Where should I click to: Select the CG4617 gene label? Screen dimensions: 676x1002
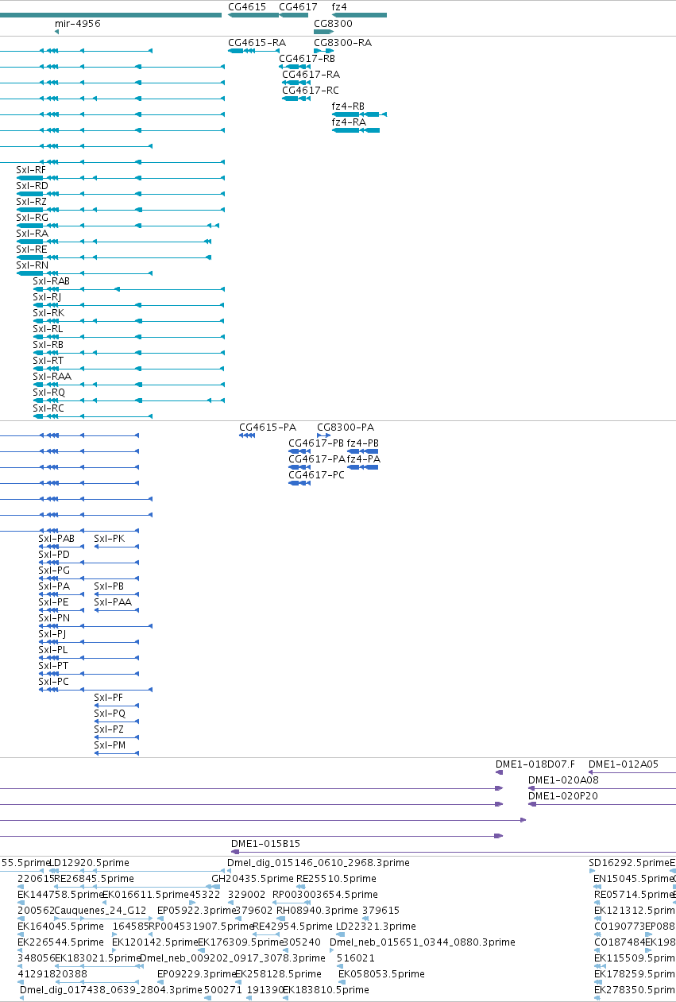(298, 6)
